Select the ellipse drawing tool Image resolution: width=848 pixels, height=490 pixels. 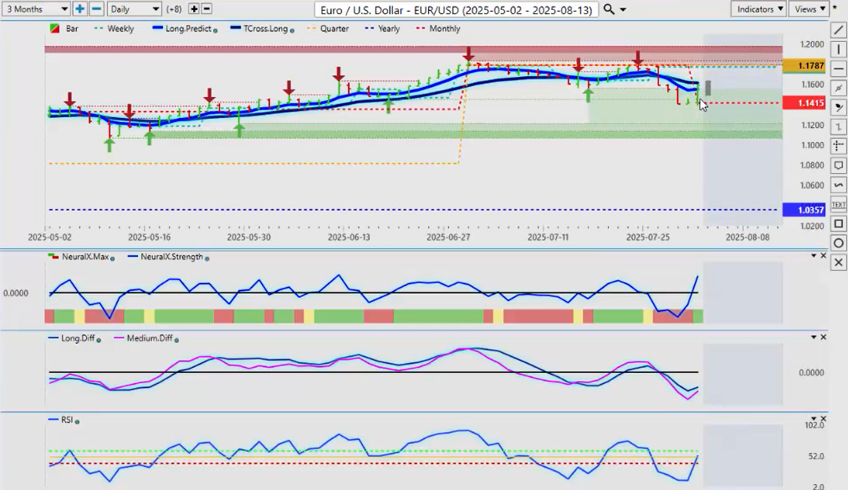(x=839, y=242)
